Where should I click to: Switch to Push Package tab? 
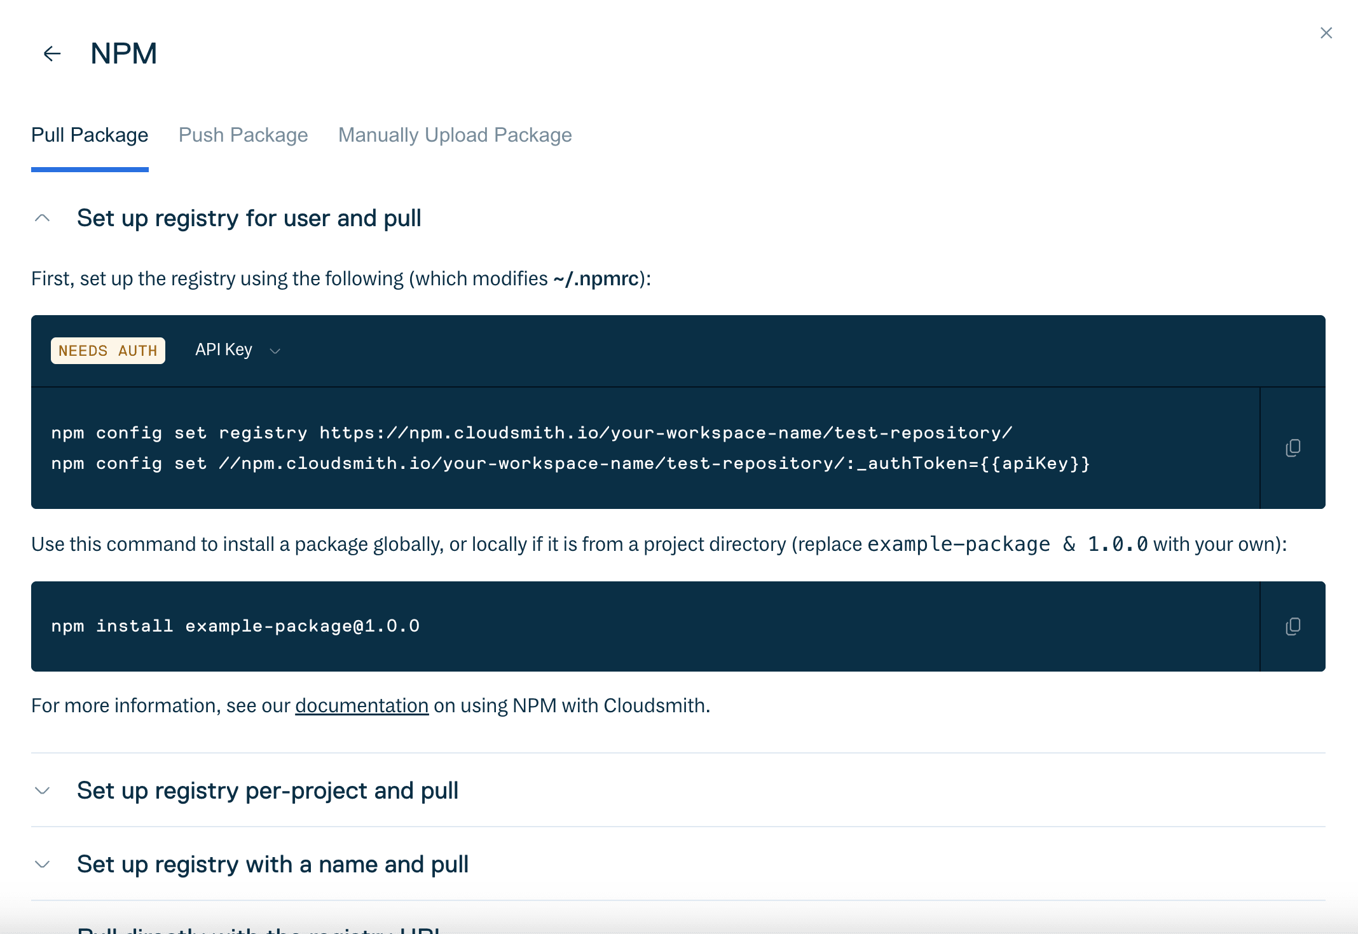click(243, 135)
